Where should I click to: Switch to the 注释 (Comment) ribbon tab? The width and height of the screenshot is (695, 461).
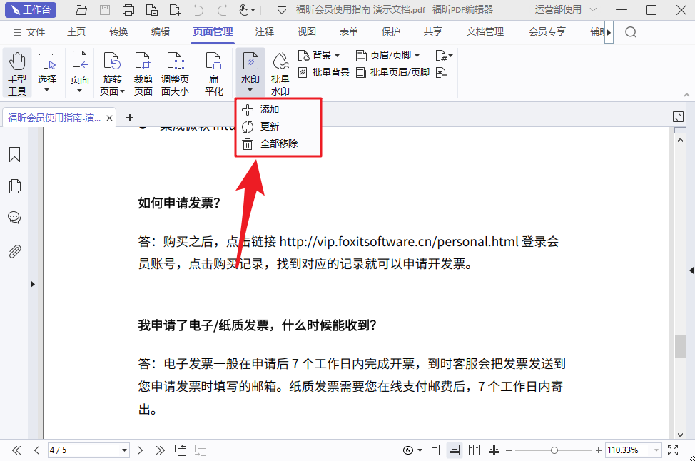(264, 31)
